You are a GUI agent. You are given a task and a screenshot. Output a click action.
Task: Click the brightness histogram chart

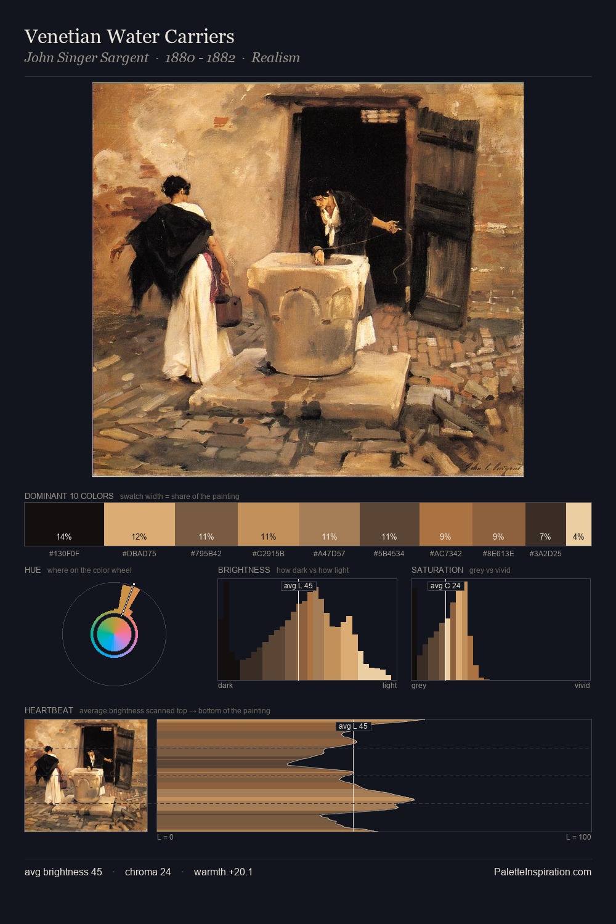[307, 630]
